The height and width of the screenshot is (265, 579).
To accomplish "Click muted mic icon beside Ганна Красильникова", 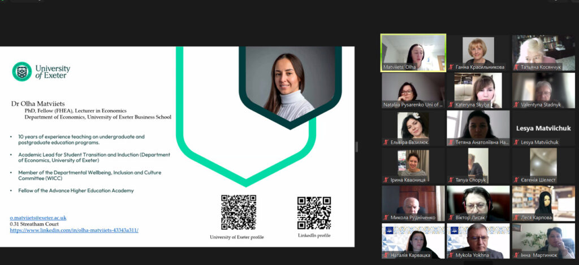I will click(451, 67).
